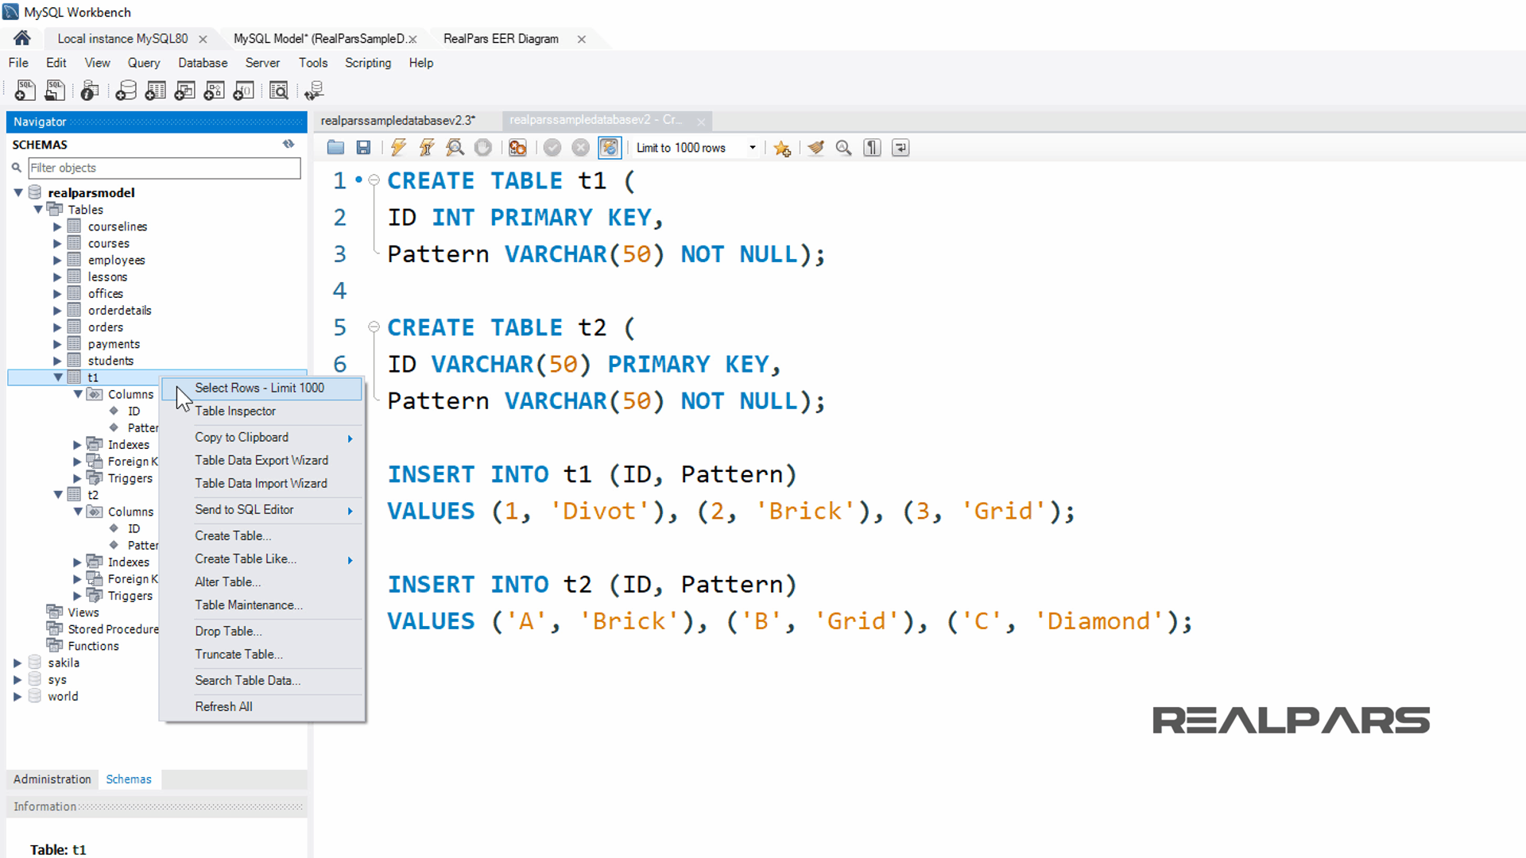This screenshot has height=858, width=1526.
Task: Switch to realparssampledatabasev2 query tab
Action: click(595, 120)
